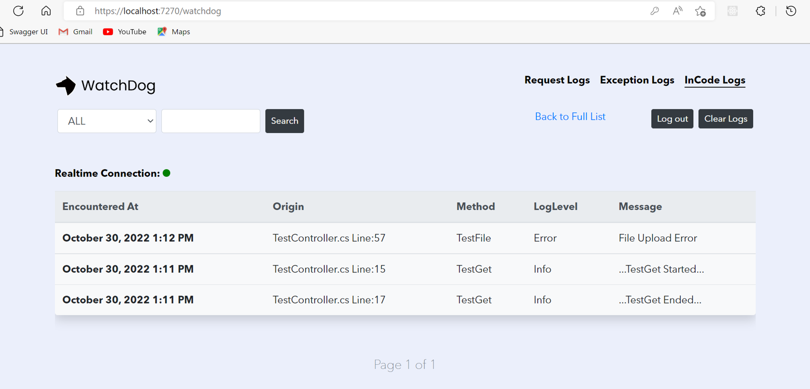Click Error log level cell
The image size is (810, 389).
[x=545, y=238]
